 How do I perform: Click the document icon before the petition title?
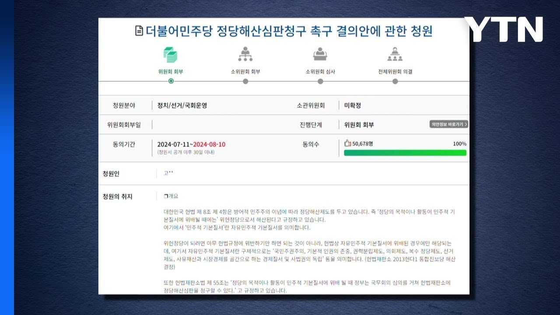pyautogui.click(x=139, y=31)
